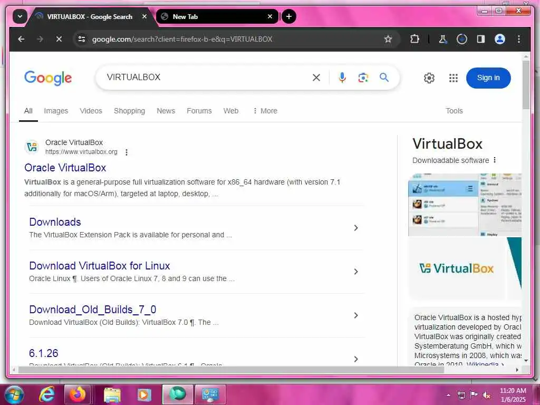Open Windows Explorer folder on the taskbar

(x=112, y=395)
